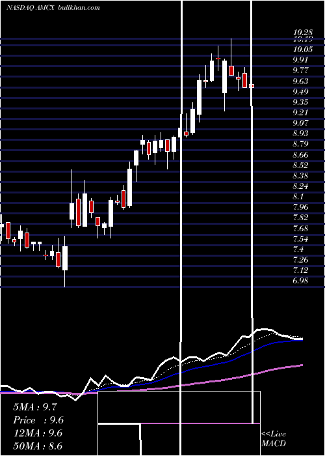325x456 pixels.
Task: Click the bullkhan.com site label
Action: pyautogui.click(x=79, y=8)
